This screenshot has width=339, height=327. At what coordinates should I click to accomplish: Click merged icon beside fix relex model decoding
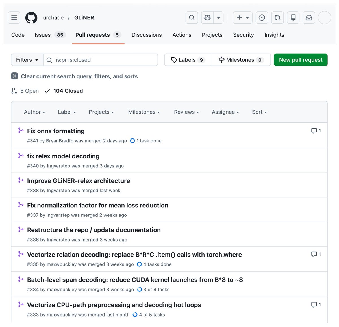[21, 155]
